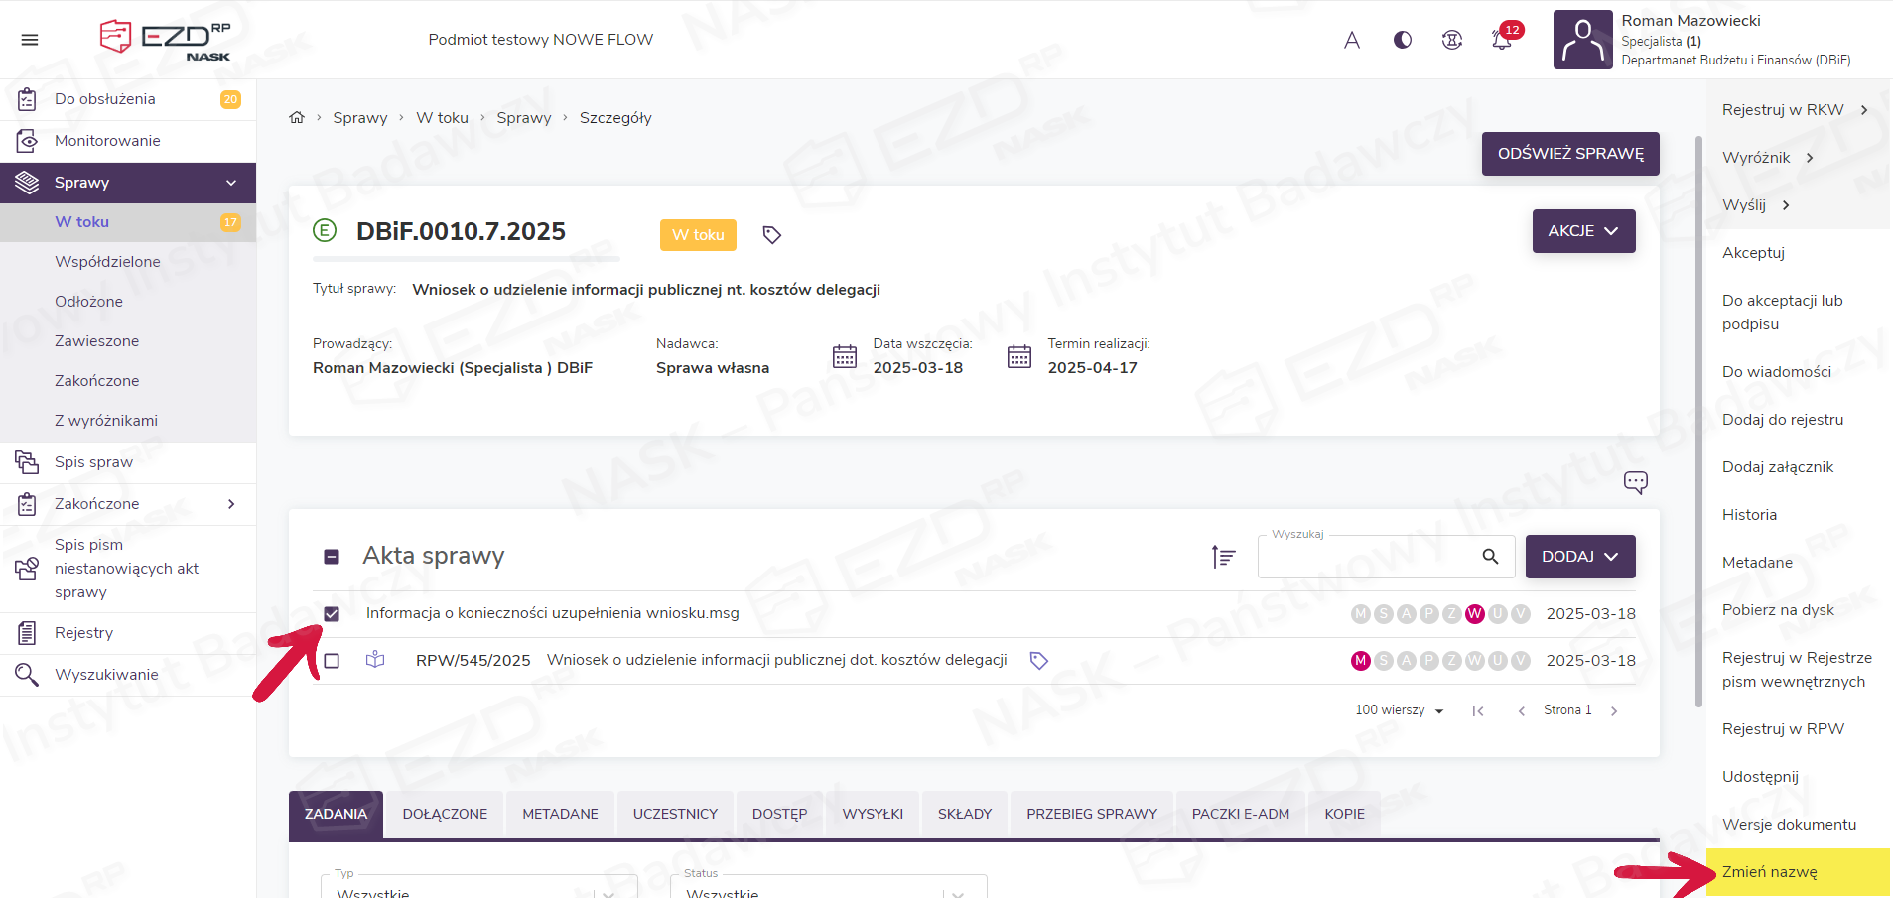The image size is (1893, 898).
Task: Open the Wniosek o udzielenie informacji document link
Action: click(776, 660)
